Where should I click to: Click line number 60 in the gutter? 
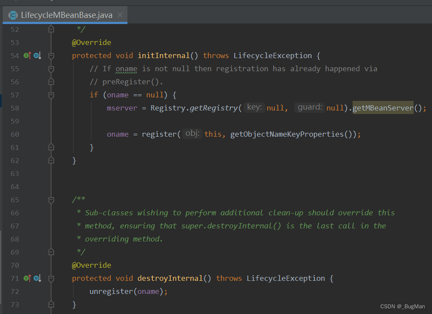click(15, 134)
